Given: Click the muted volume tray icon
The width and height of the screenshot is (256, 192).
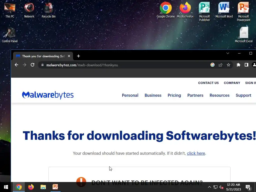Looking at the screenshot, I should 221,187.
